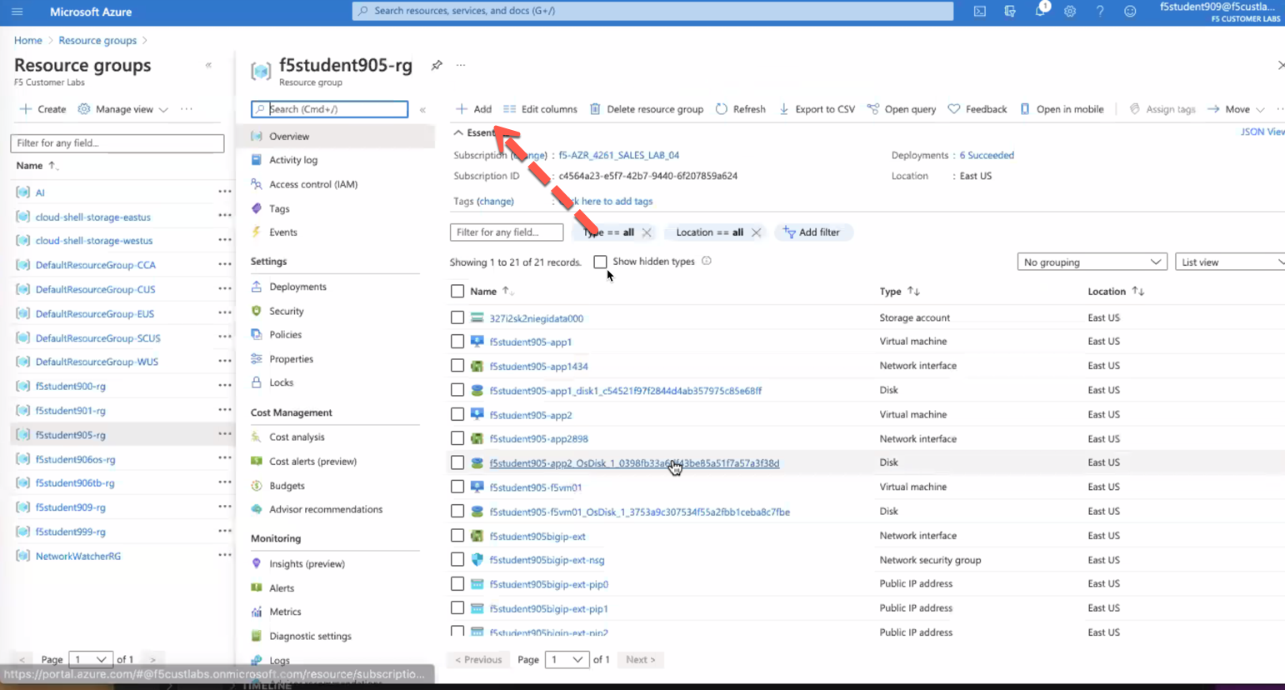The width and height of the screenshot is (1285, 690).
Task: Send feedback via the smiley icon
Action: coord(1130,12)
